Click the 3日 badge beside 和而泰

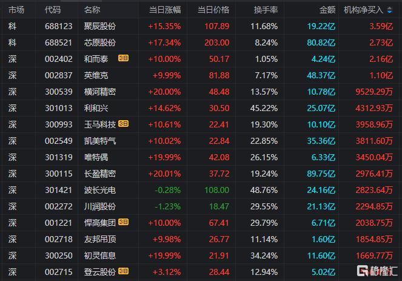point(123,59)
